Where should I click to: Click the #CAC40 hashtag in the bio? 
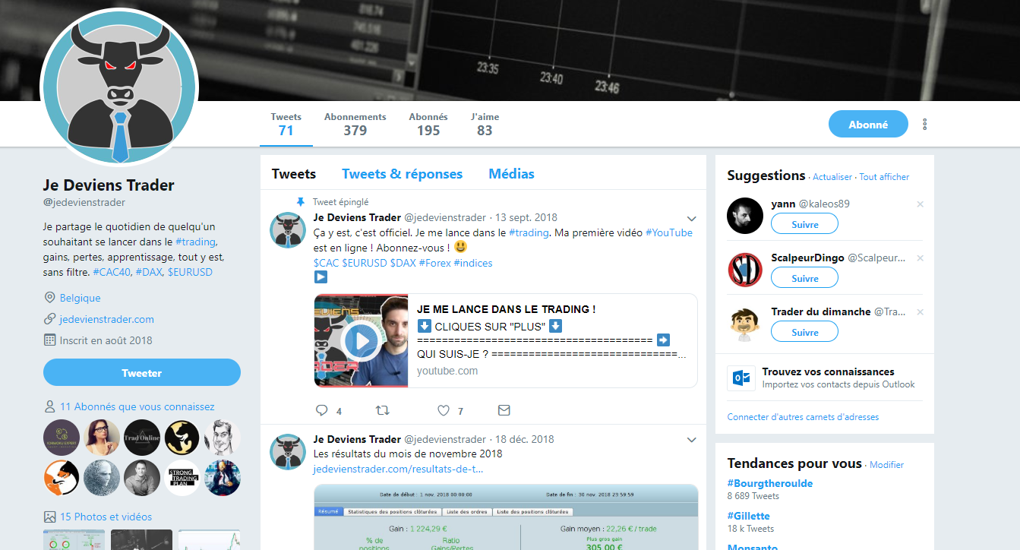(x=111, y=272)
